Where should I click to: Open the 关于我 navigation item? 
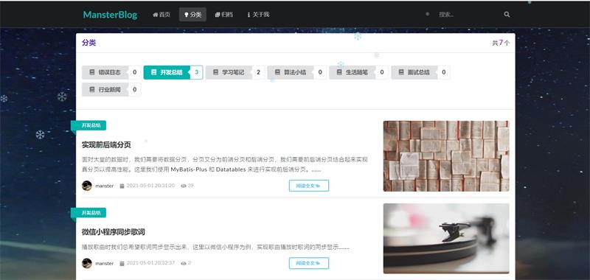tap(258, 15)
